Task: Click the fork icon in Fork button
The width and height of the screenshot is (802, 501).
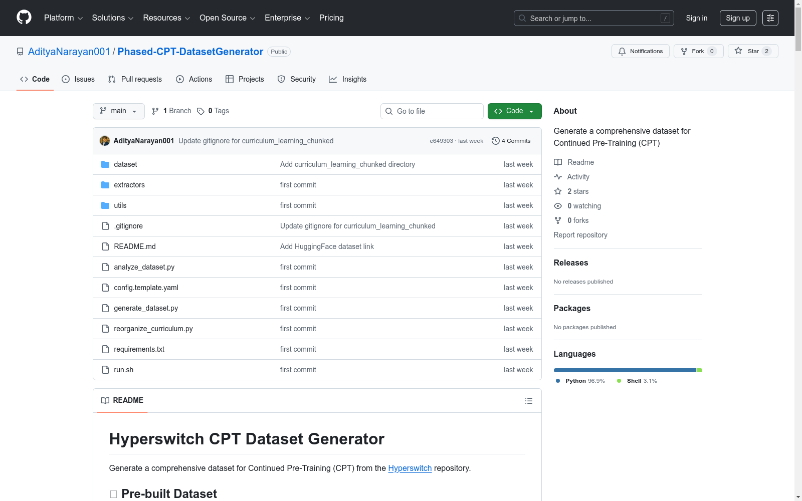Action: click(x=684, y=51)
